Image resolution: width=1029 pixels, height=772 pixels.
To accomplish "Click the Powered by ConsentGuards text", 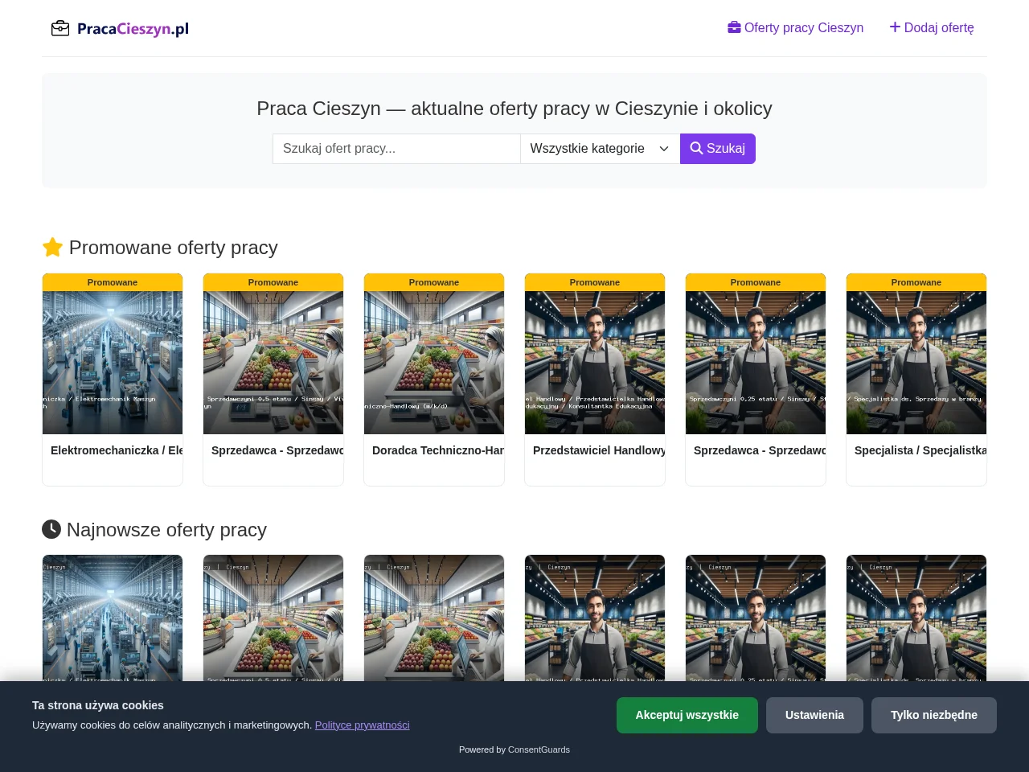I will (x=514, y=749).
